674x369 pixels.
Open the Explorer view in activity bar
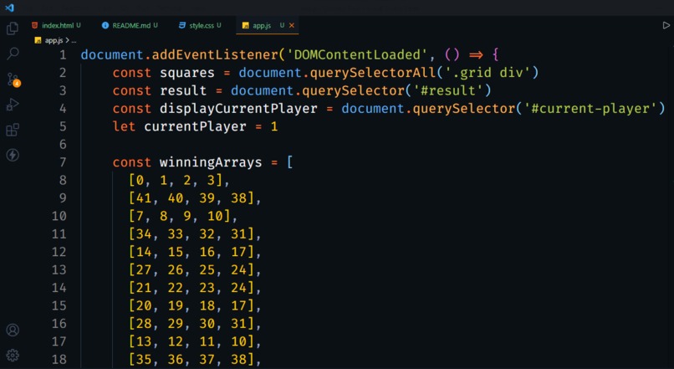13,28
